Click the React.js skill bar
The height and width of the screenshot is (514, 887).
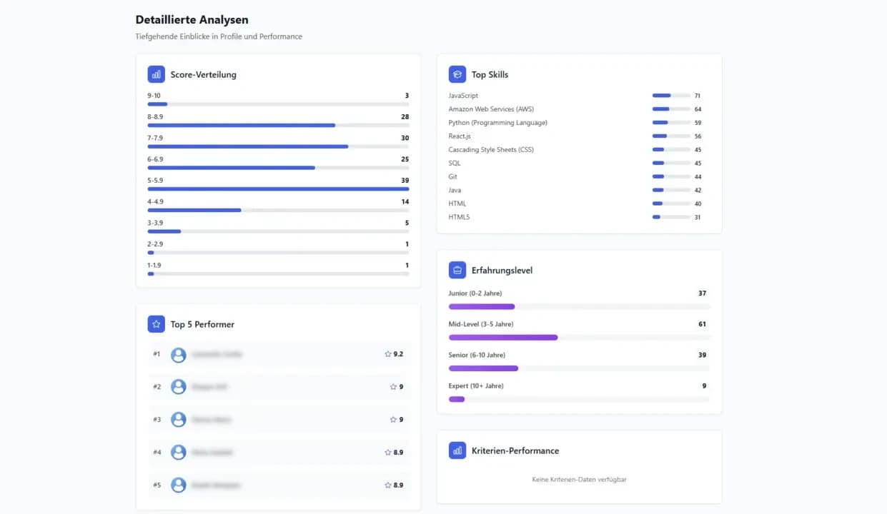pyautogui.click(x=671, y=136)
